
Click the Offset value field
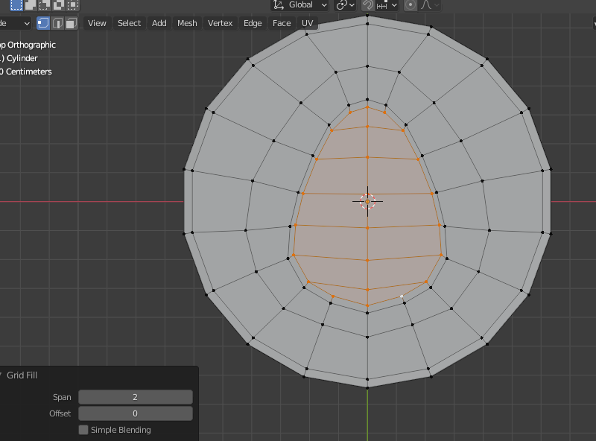click(x=136, y=413)
